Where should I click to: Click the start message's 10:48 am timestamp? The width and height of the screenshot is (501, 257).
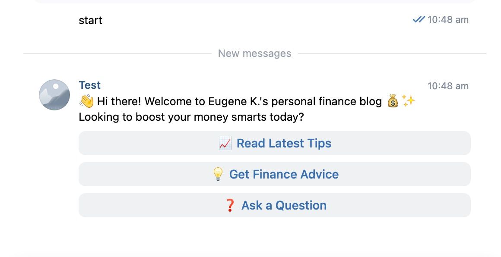click(448, 19)
